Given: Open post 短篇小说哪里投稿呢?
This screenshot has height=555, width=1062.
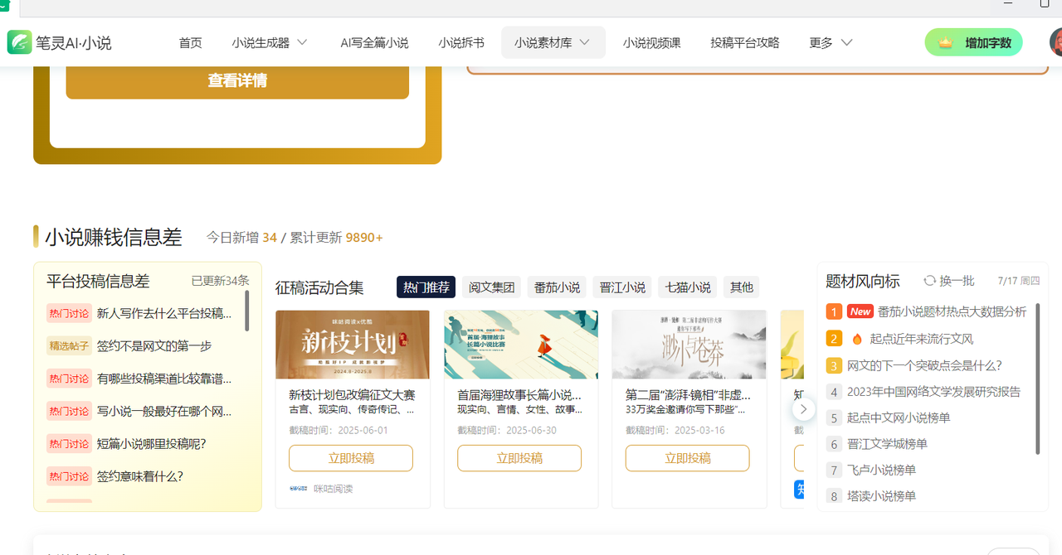Looking at the screenshot, I should pos(151,444).
